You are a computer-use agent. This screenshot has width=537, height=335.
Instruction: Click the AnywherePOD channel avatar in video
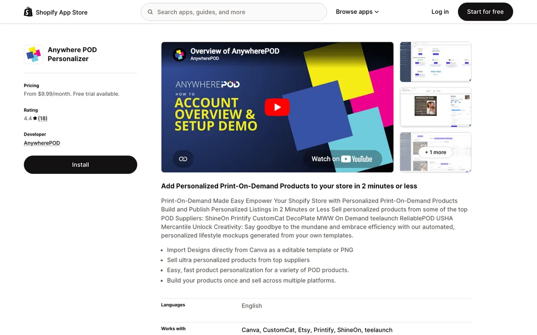click(179, 54)
